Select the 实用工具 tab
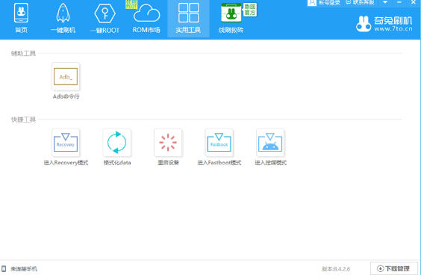421x275 pixels. 188,18
